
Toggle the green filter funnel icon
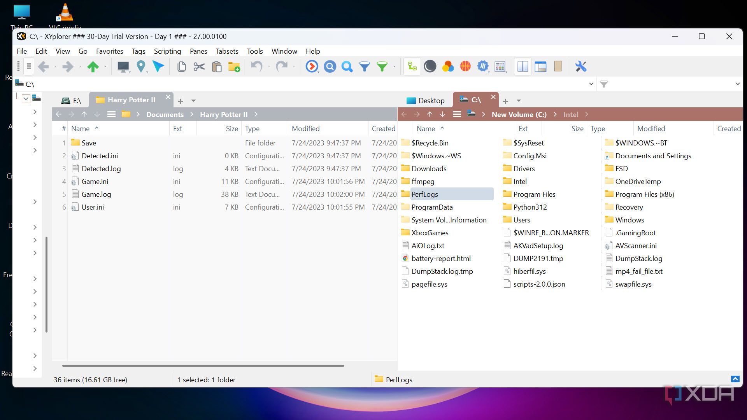382,67
